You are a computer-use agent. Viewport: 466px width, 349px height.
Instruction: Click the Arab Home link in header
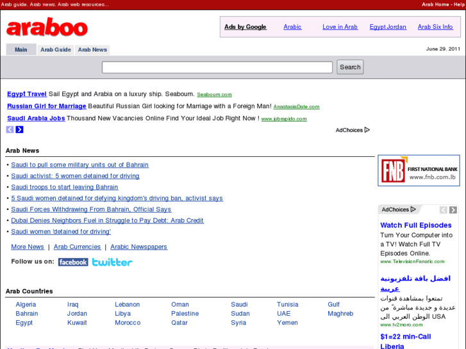[x=435, y=4]
